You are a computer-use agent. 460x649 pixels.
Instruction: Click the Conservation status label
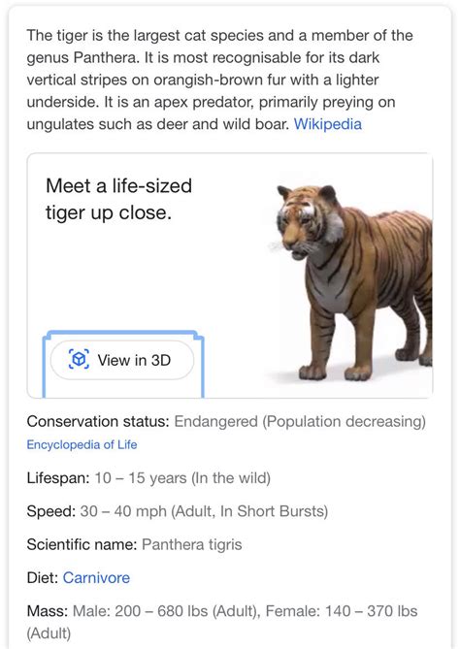[x=98, y=421]
